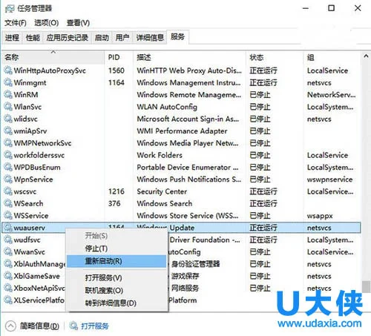Click the Winmgmt service gear icon
Viewport: 371px width, 336px height.
8,82
